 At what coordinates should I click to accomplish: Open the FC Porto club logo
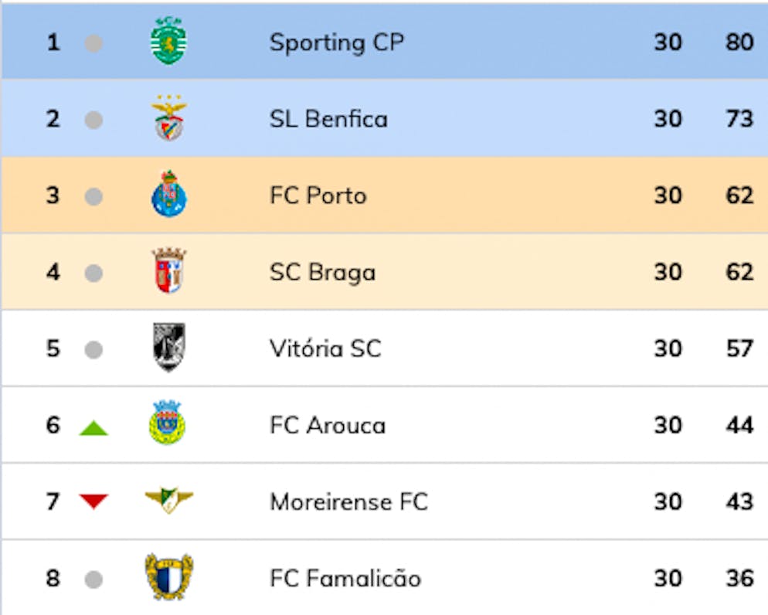pos(168,194)
